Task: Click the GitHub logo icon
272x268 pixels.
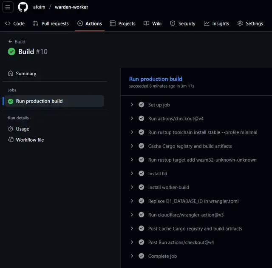Action: point(23,7)
